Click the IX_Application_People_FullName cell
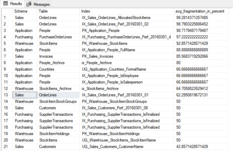233x151 pixels. coord(127,50)
